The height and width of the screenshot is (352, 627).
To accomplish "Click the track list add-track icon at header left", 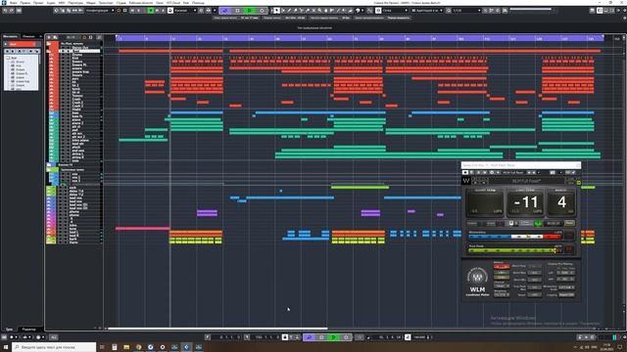I will point(49,37).
